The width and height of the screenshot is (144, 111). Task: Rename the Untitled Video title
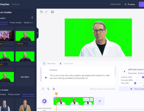pos(115,4)
